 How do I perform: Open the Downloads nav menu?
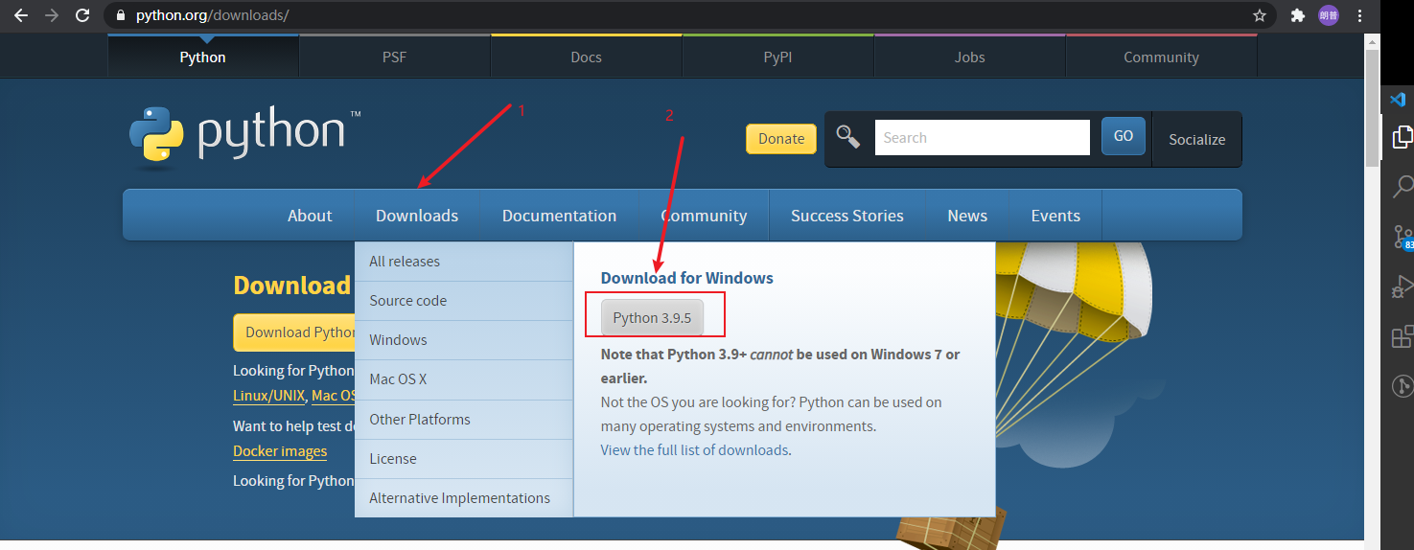click(x=417, y=216)
